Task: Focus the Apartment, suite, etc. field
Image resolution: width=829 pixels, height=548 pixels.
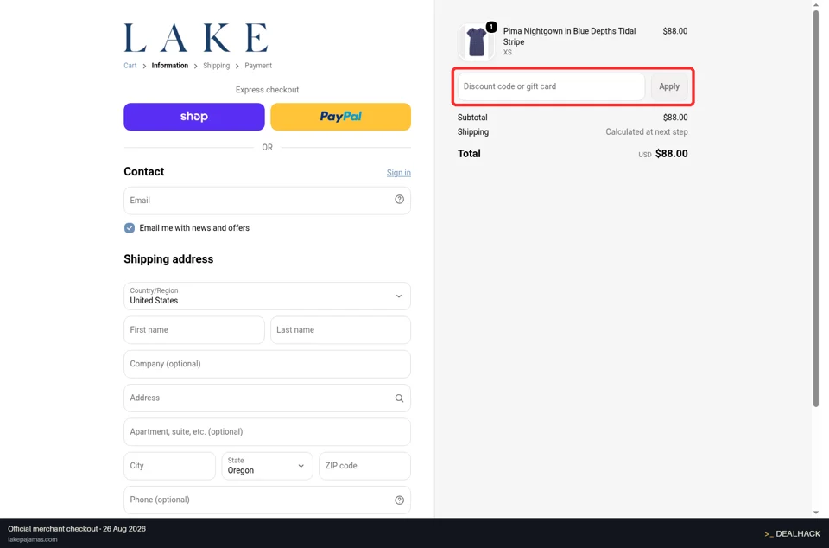Action: click(267, 432)
